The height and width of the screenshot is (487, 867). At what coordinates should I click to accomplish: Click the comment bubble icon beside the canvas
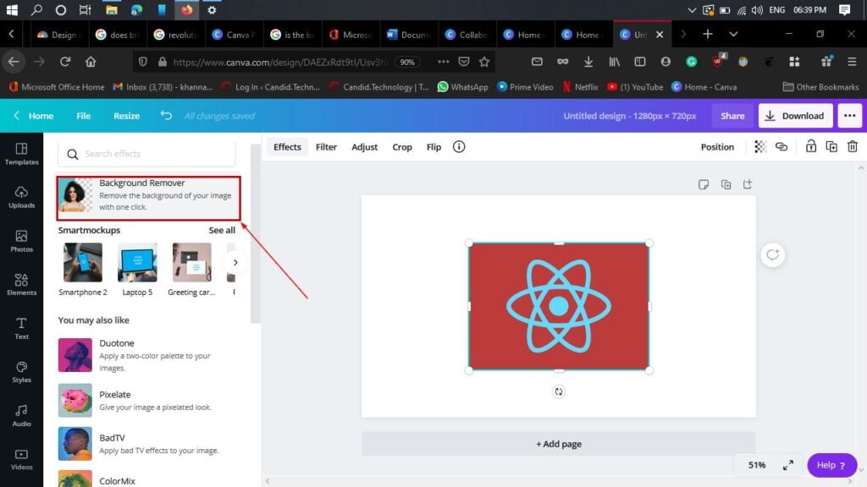coord(772,255)
